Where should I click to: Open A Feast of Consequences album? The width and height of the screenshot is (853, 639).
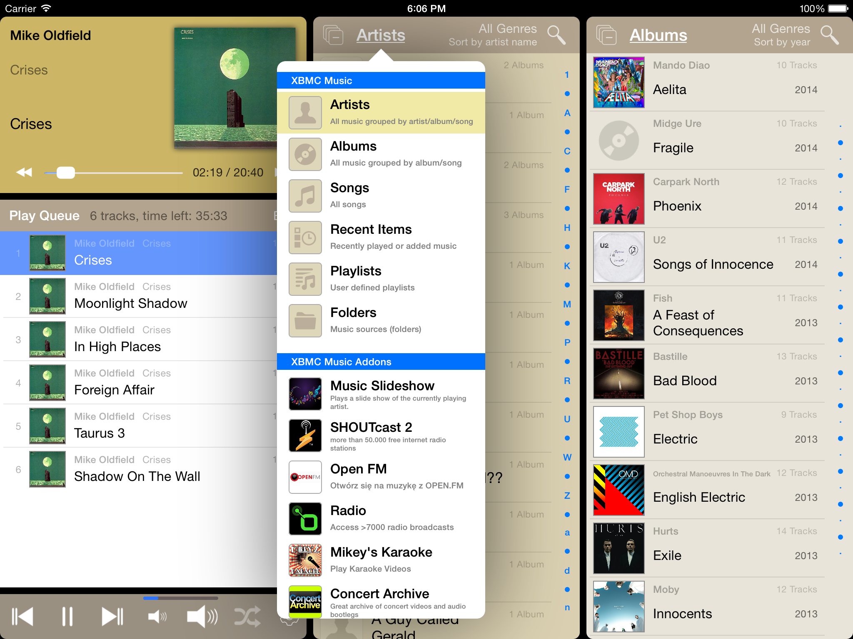(708, 315)
